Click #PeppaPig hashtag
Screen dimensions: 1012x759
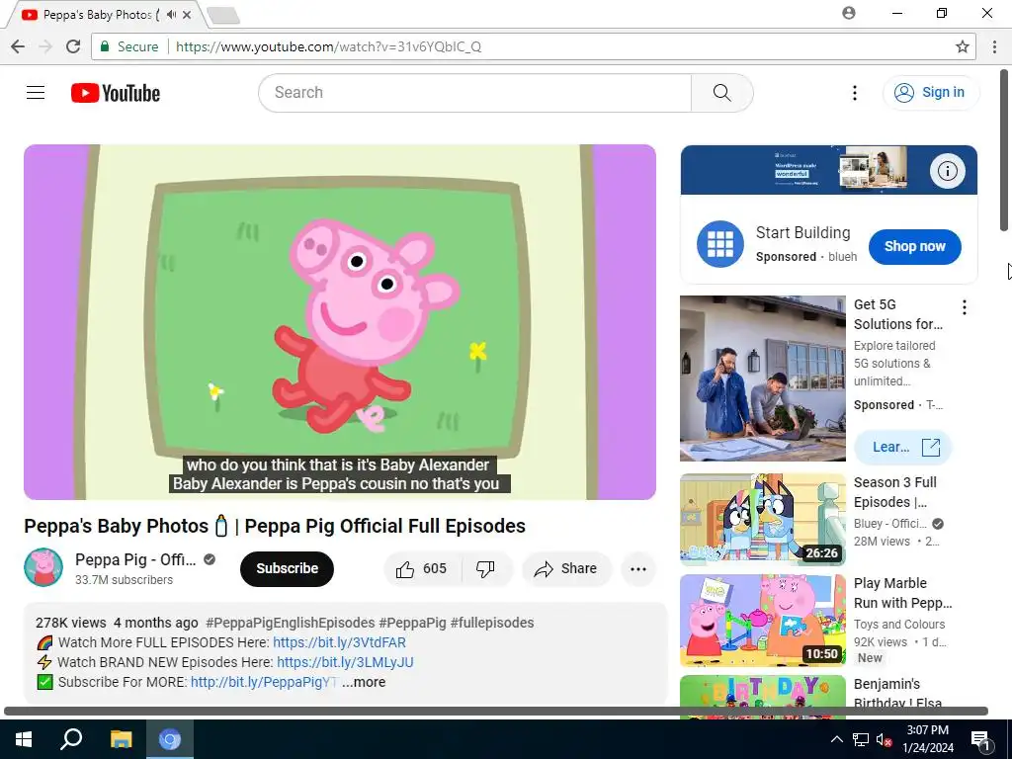(x=412, y=623)
